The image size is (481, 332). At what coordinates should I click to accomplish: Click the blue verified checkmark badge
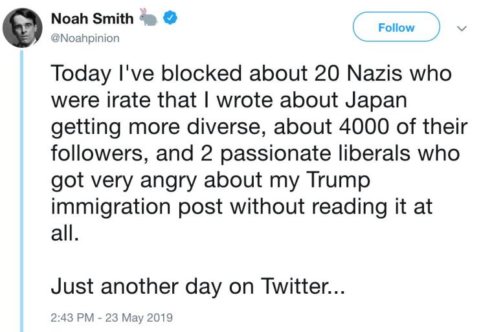tap(170, 19)
